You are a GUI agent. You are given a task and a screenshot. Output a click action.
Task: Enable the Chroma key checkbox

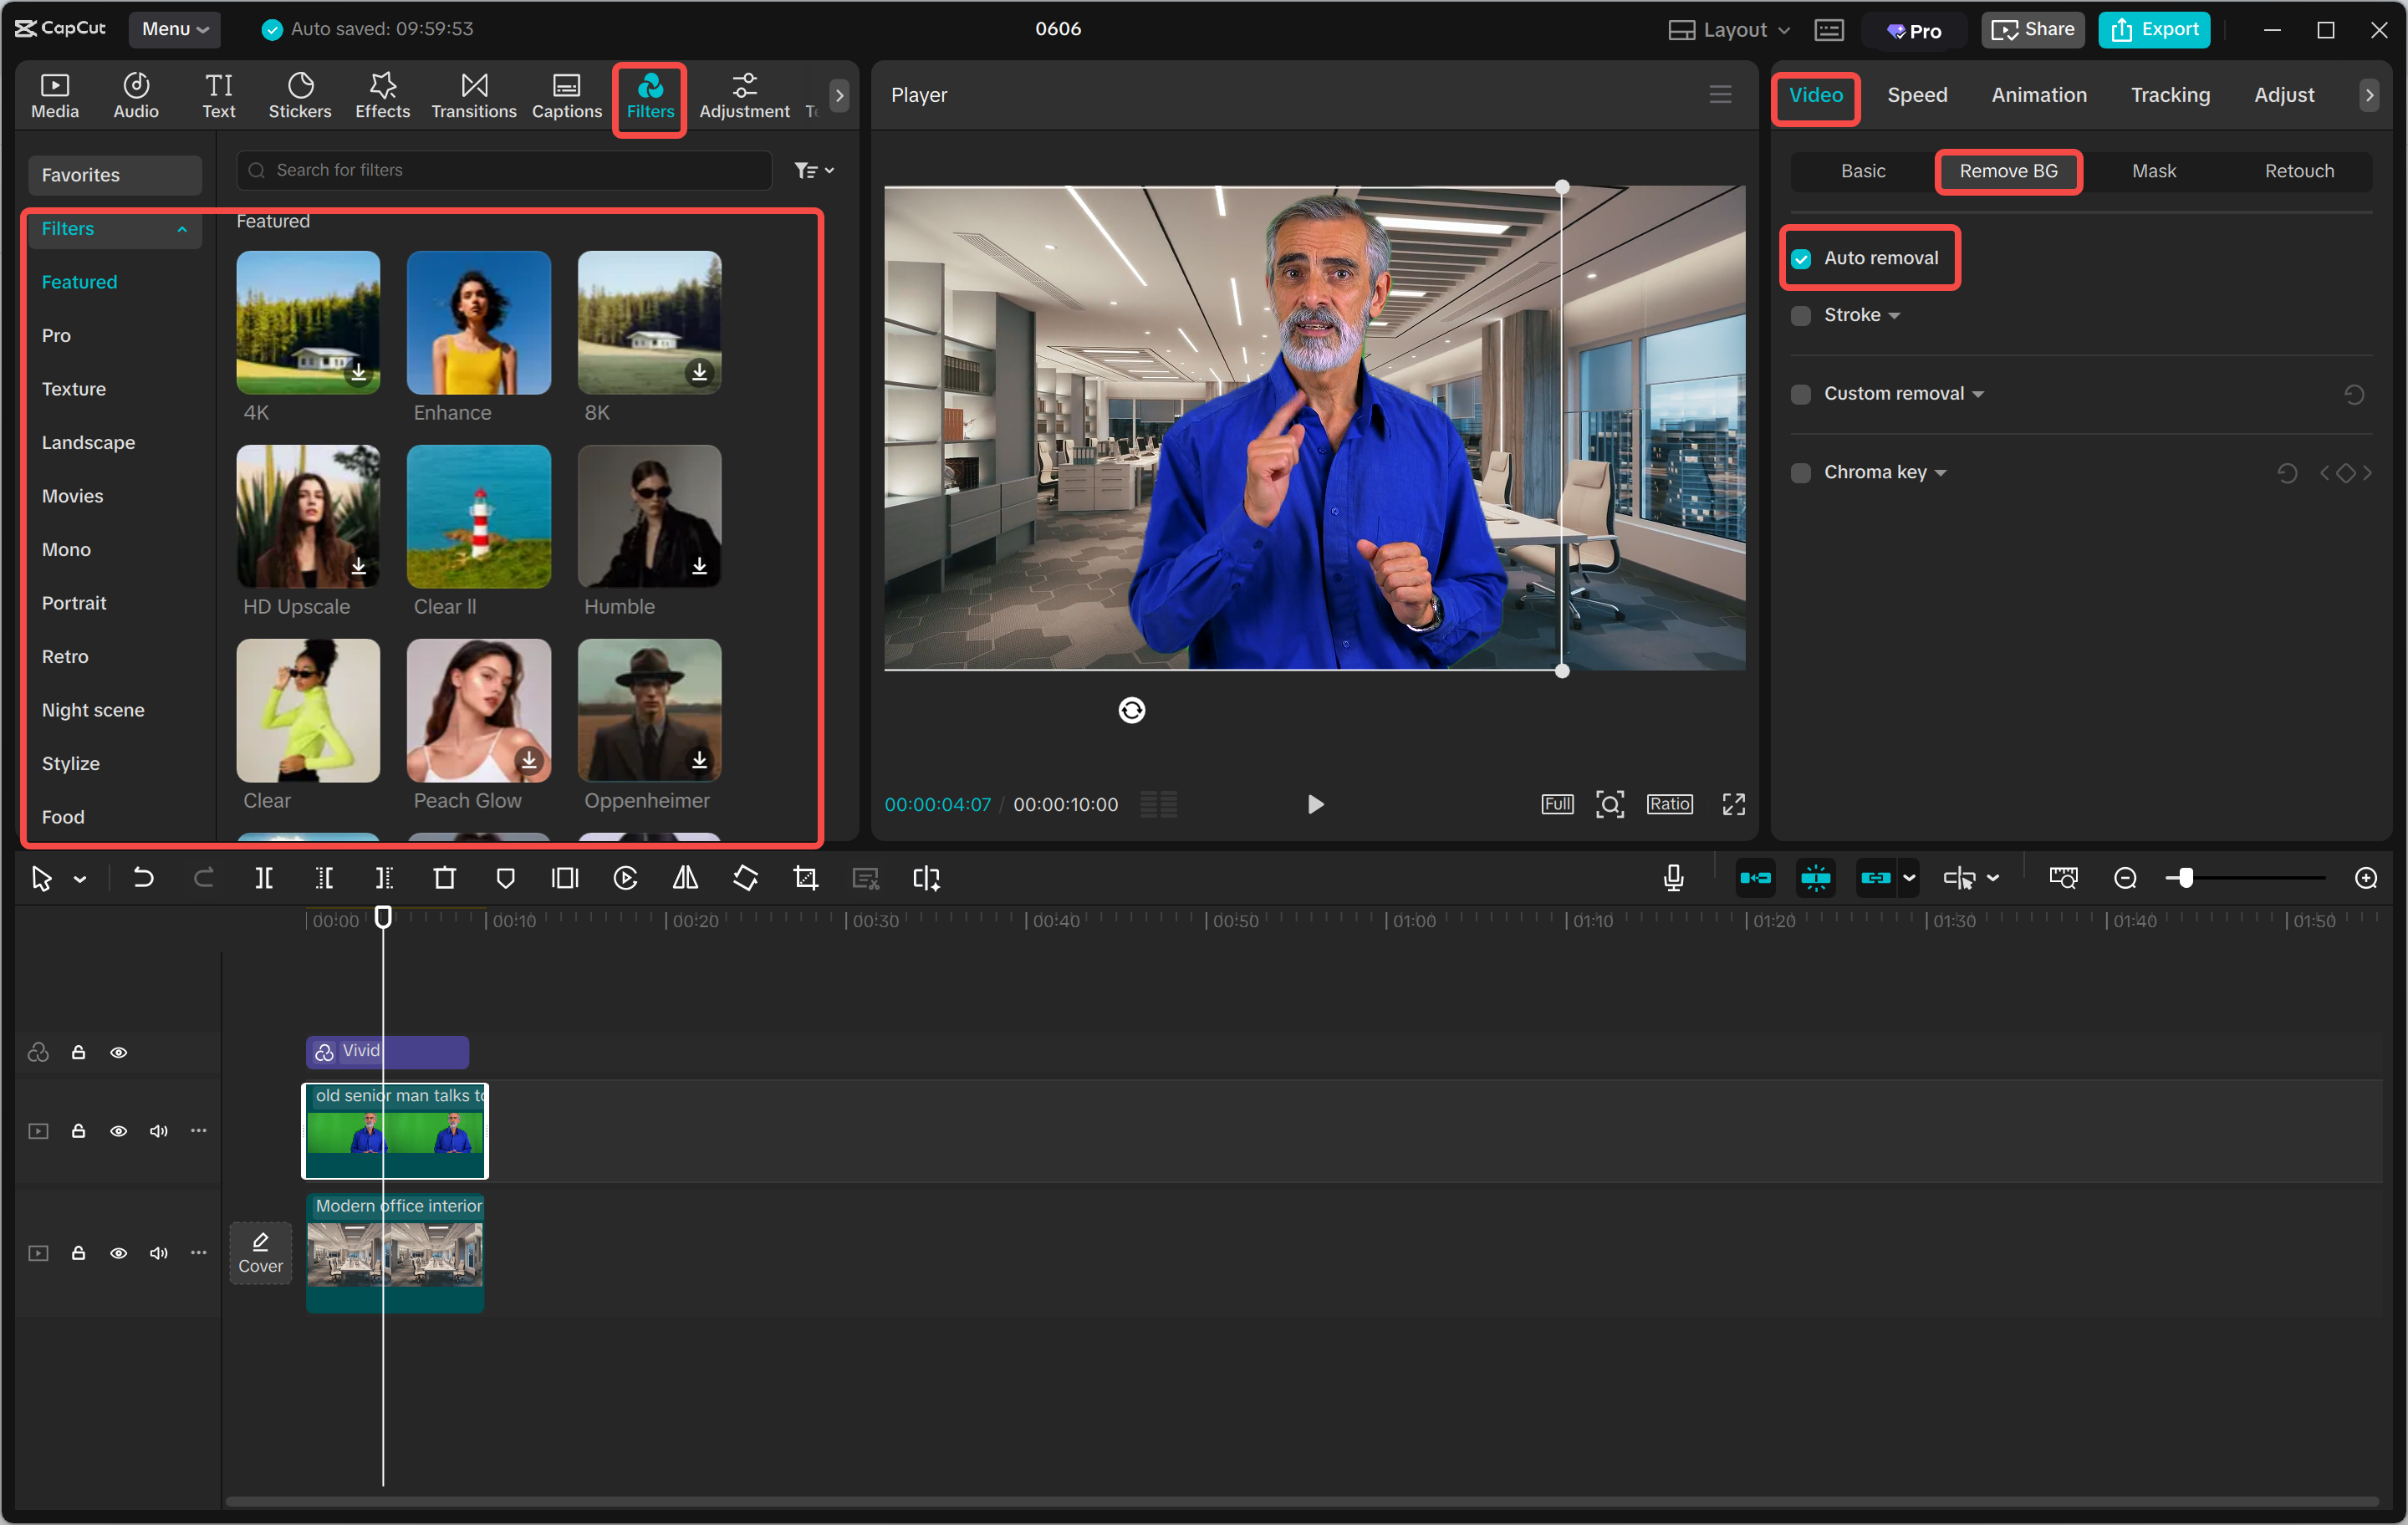point(1801,472)
